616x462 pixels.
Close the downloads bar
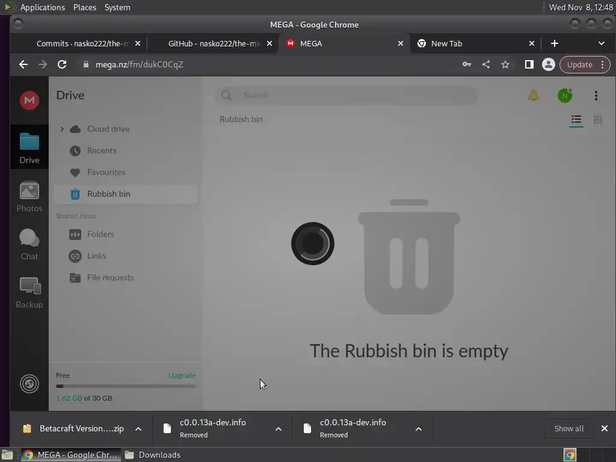(x=604, y=428)
